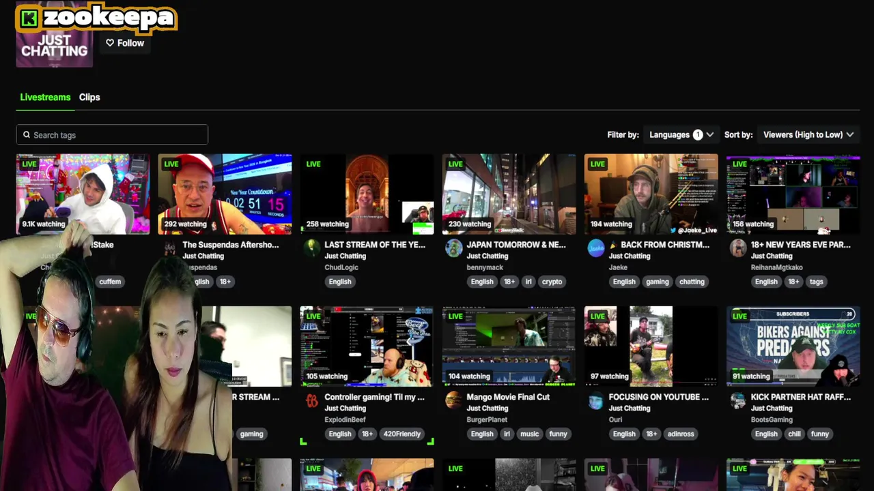The height and width of the screenshot is (491, 874).
Task: Open 18+ NEW YEARS EVE PAR... title link
Action: (x=800, y=244)
